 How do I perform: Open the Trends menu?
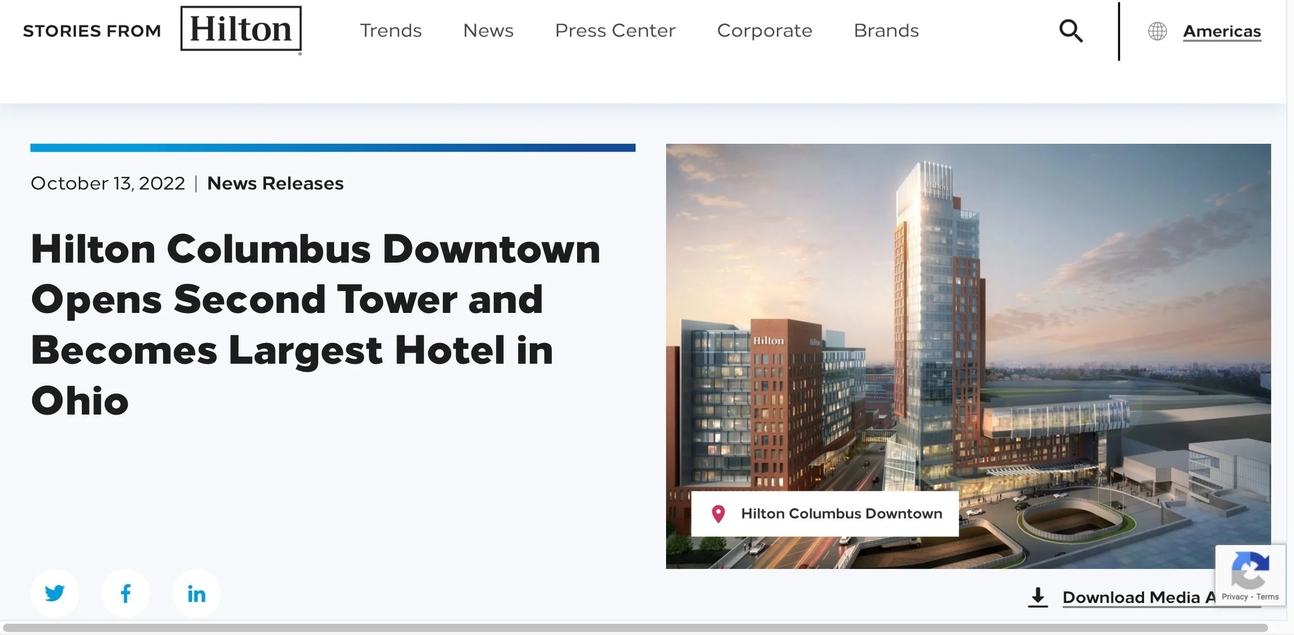pos(391,31)
